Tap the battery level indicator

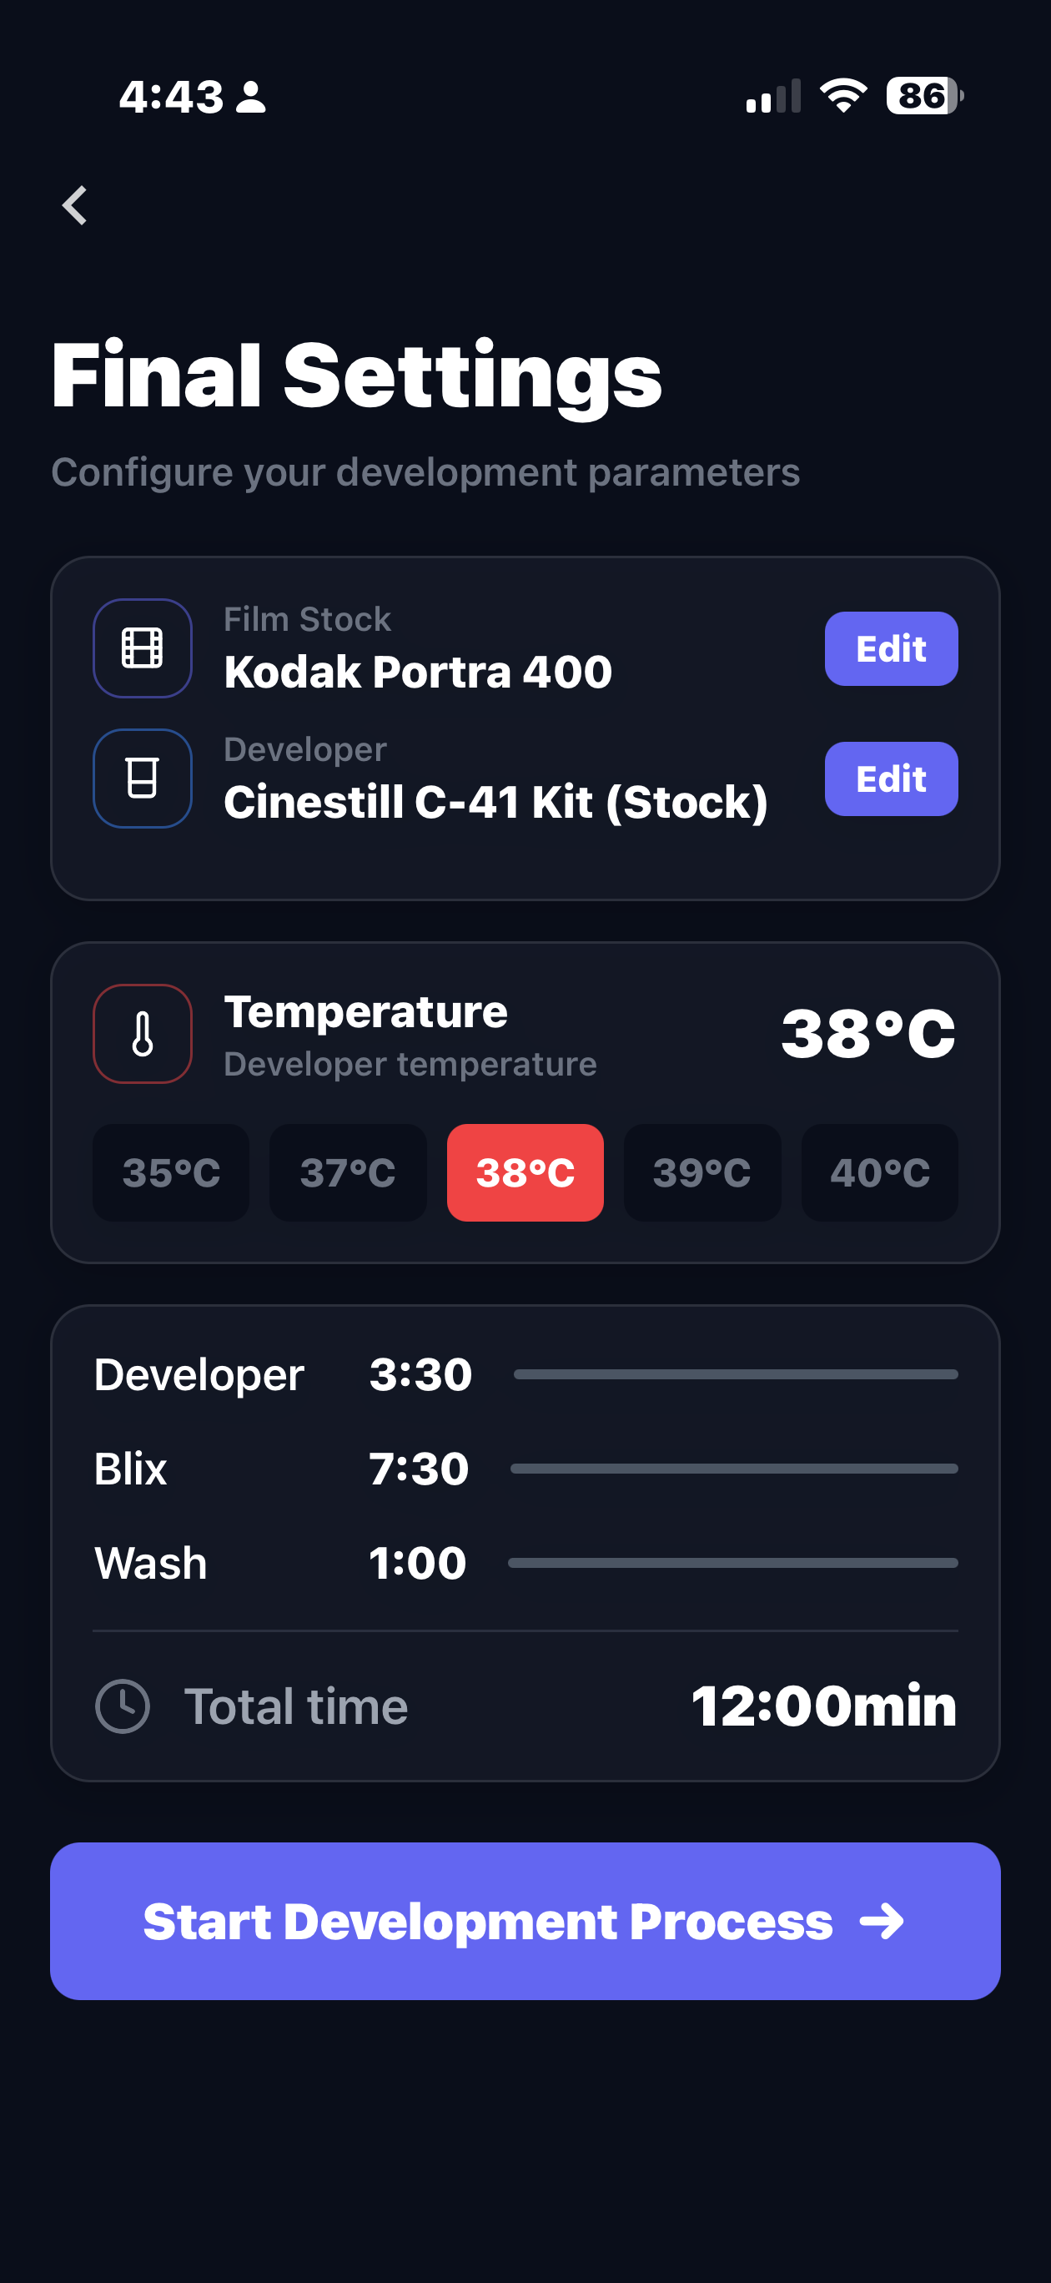[923, 96]
